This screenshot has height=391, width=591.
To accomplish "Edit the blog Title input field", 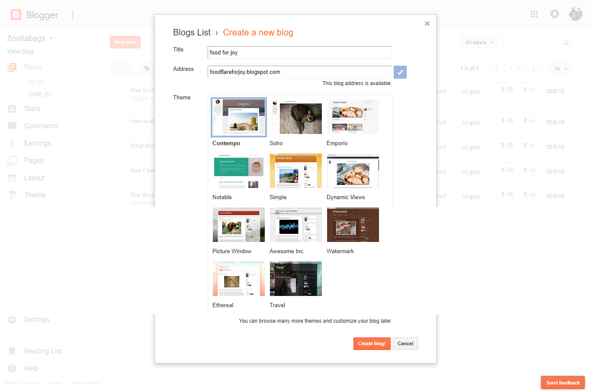I will pyautogui.click(x=299, y=52).
